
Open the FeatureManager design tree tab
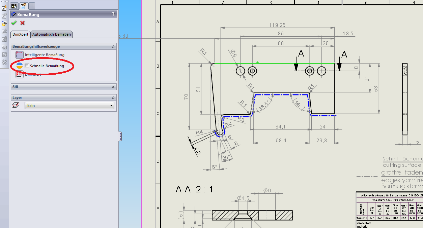pyautogui.click(x=14, y=6)
